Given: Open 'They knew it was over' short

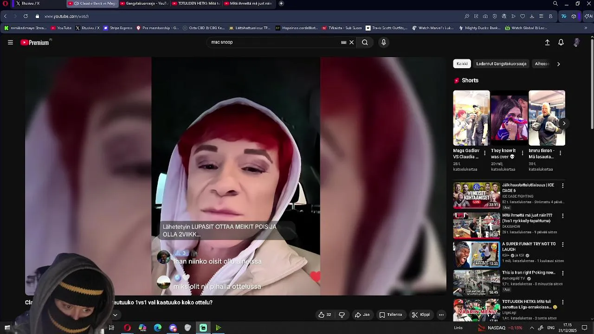Looking at the screenshot, I should (509, 118).
